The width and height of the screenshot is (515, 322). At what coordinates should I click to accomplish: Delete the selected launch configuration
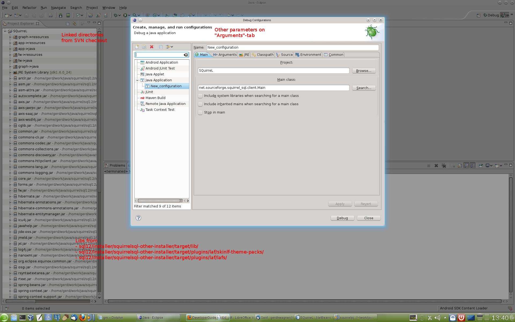coord(152,47)
